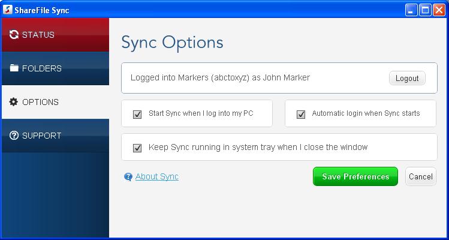Click the ShareFile logo in the title bar
Image resolution: width=449 pixels, height=240 pixels.
(7, 10)
